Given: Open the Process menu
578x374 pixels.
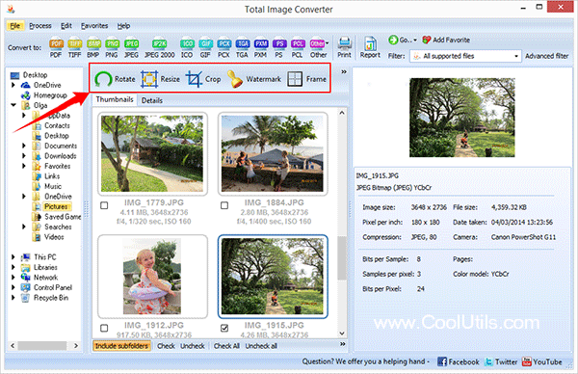Looking at the screenshot, I should [x=40, y=26].
